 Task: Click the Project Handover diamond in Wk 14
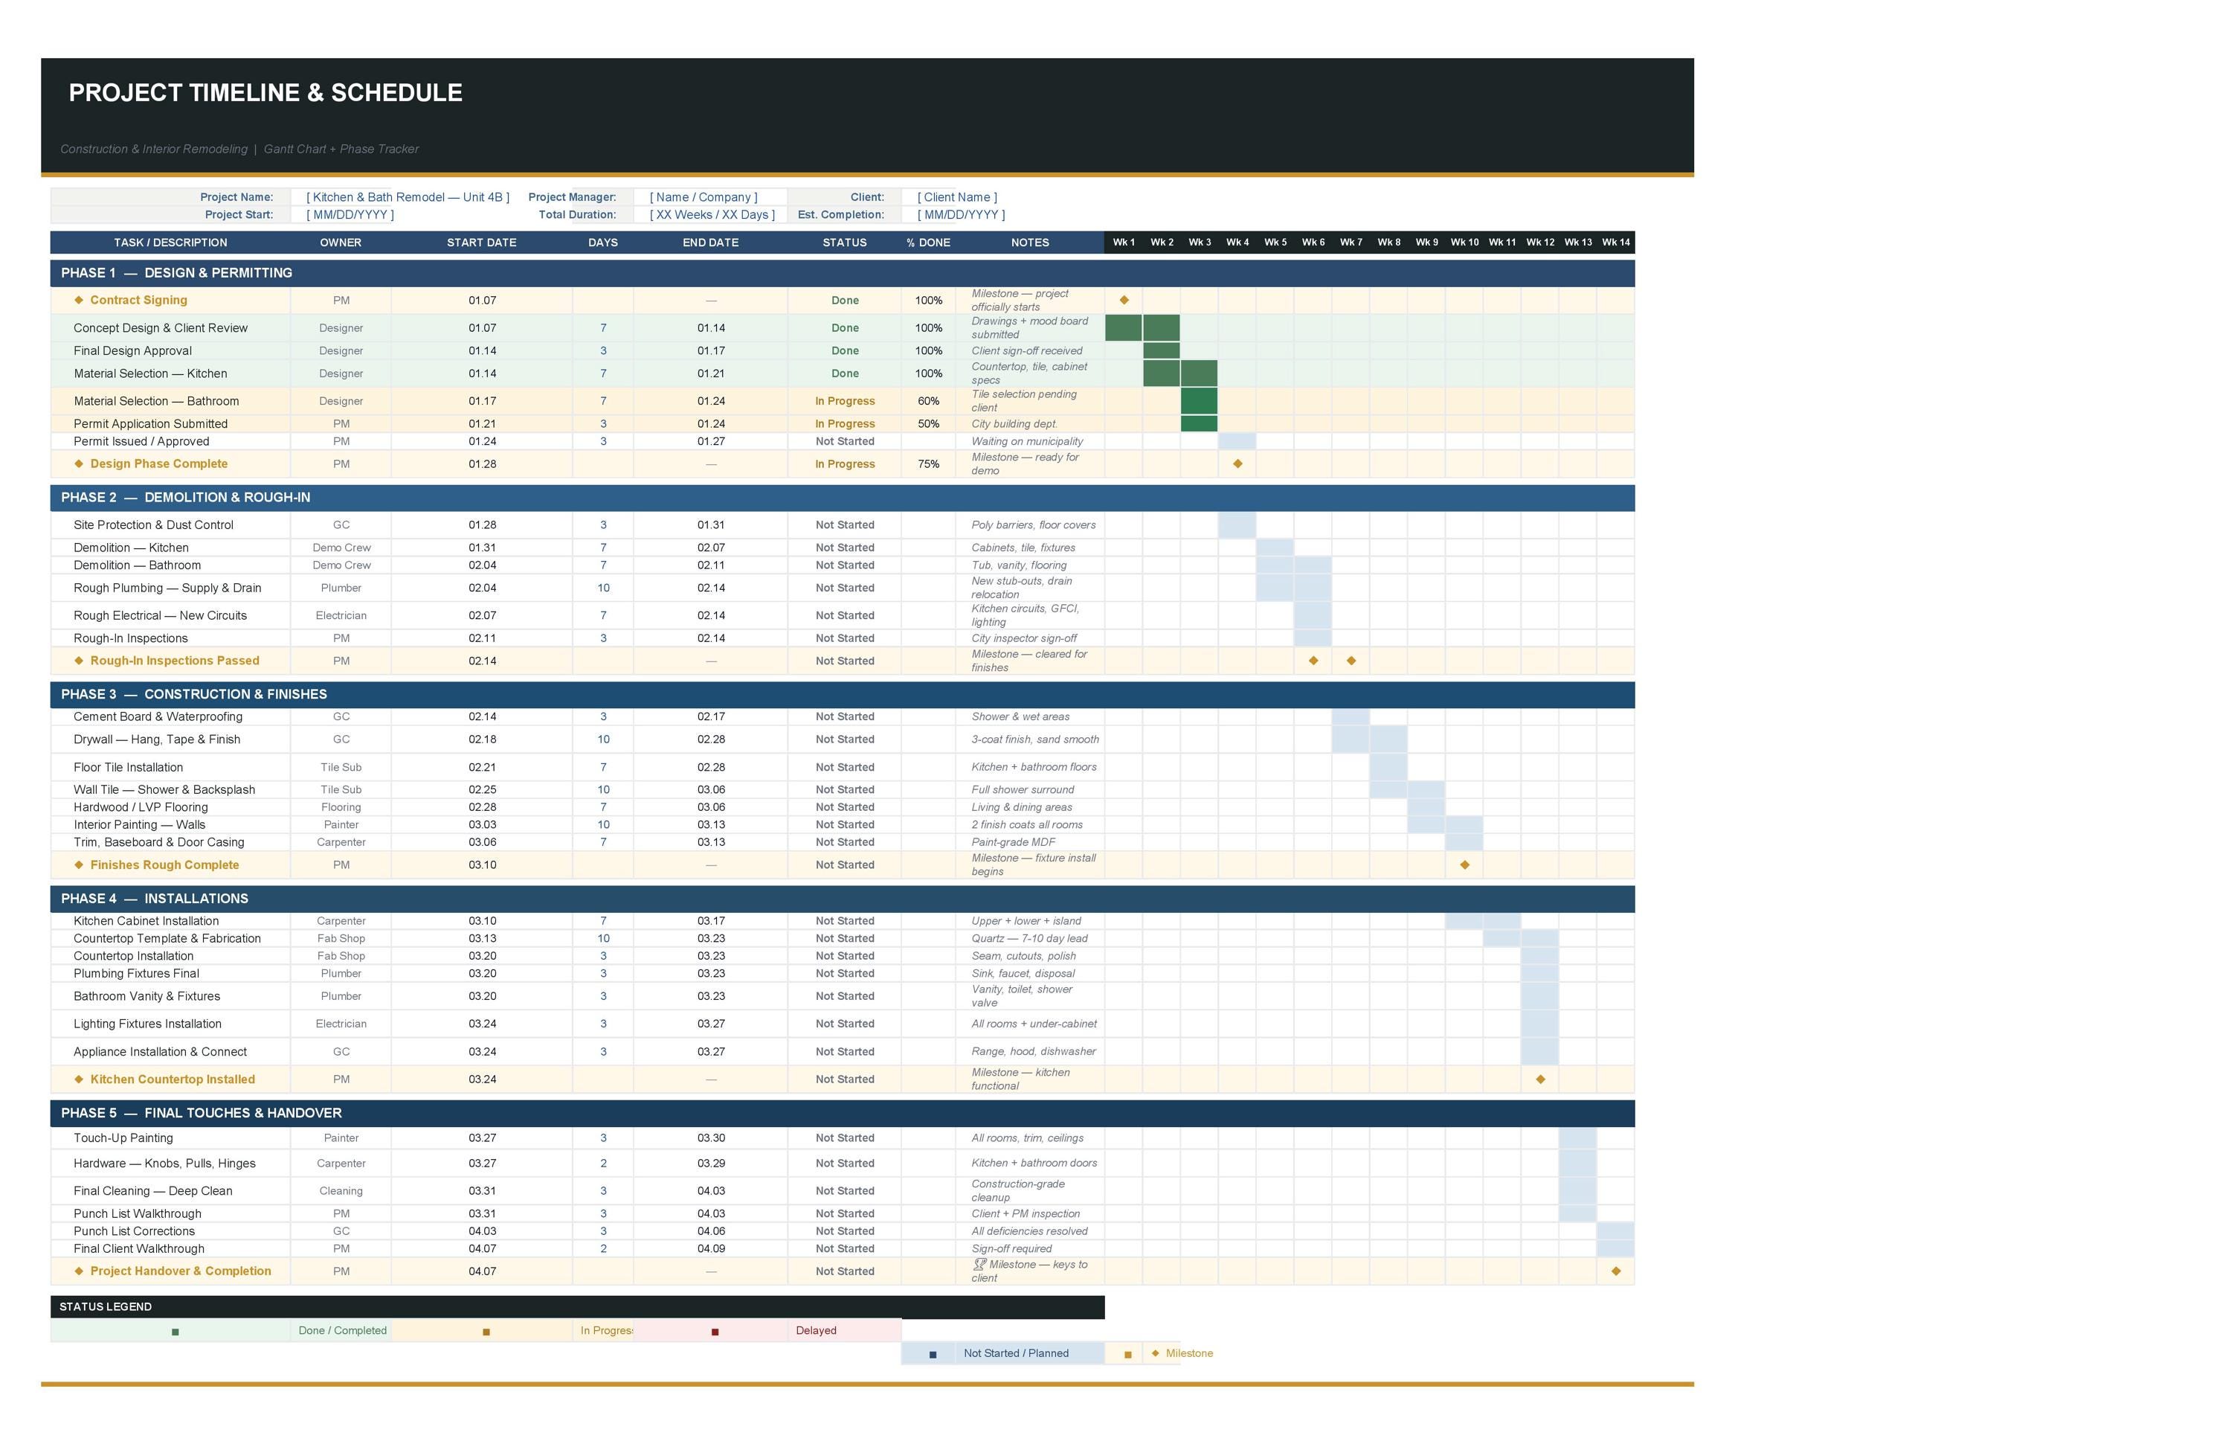[x=1615, y=1271]
